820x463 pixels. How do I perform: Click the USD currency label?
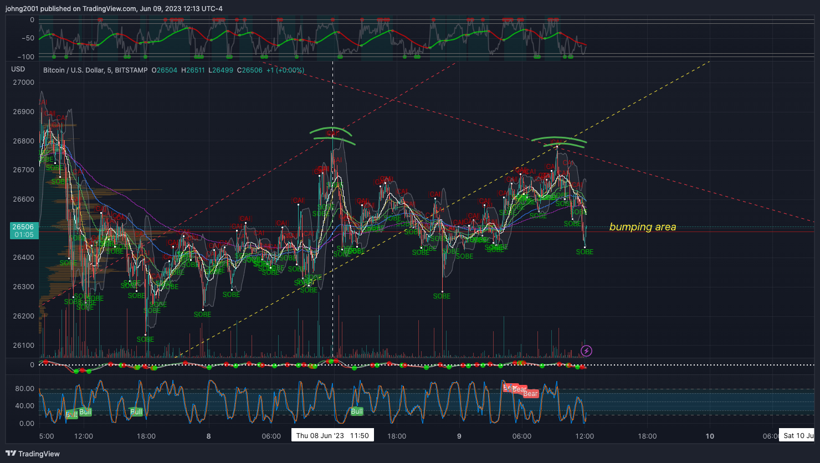18,69
